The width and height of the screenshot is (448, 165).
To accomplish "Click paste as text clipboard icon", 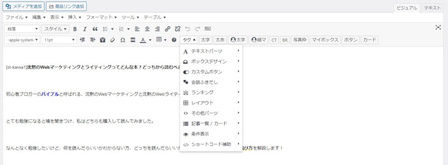I will point(102,40).
